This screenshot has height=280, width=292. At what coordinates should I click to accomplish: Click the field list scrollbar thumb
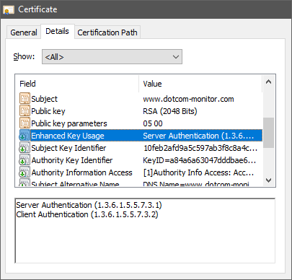(268, 133)
